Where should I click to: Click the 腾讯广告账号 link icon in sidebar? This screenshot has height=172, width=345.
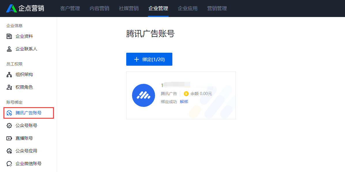pyautogui.click(x=9, y=113)
